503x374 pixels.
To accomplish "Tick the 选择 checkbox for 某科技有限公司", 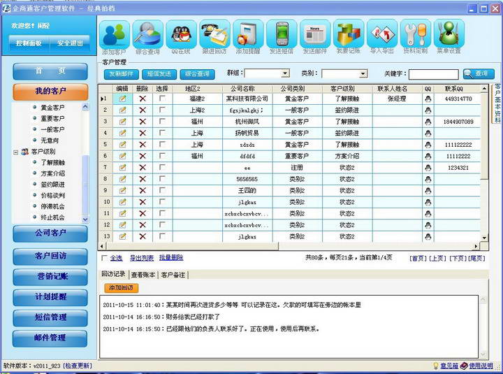I will (x=162, y=99).
